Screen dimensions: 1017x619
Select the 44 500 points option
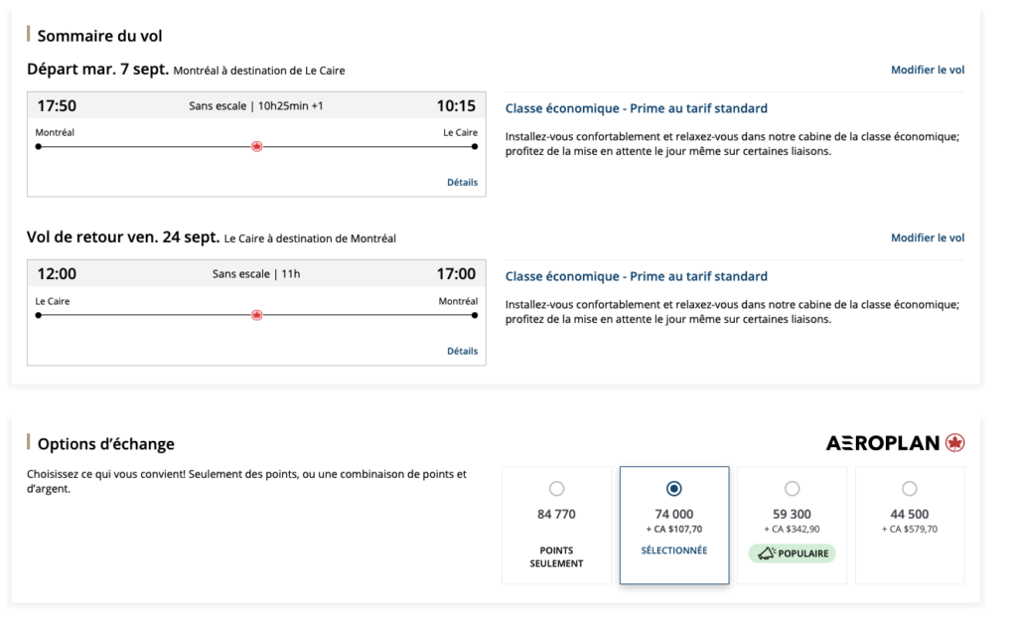click(x=909, y=488)
